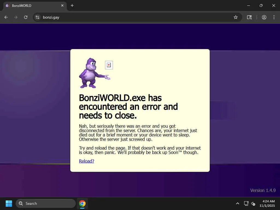Select the BonziWORLD browser tab
The image size is (280, 210).
(x=35, y=6)
